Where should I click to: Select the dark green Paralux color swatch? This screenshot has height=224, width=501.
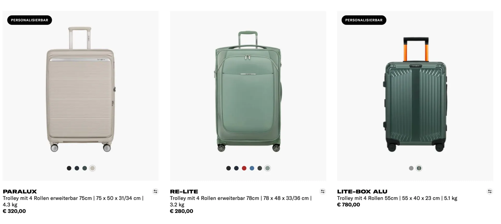[85, 168]
